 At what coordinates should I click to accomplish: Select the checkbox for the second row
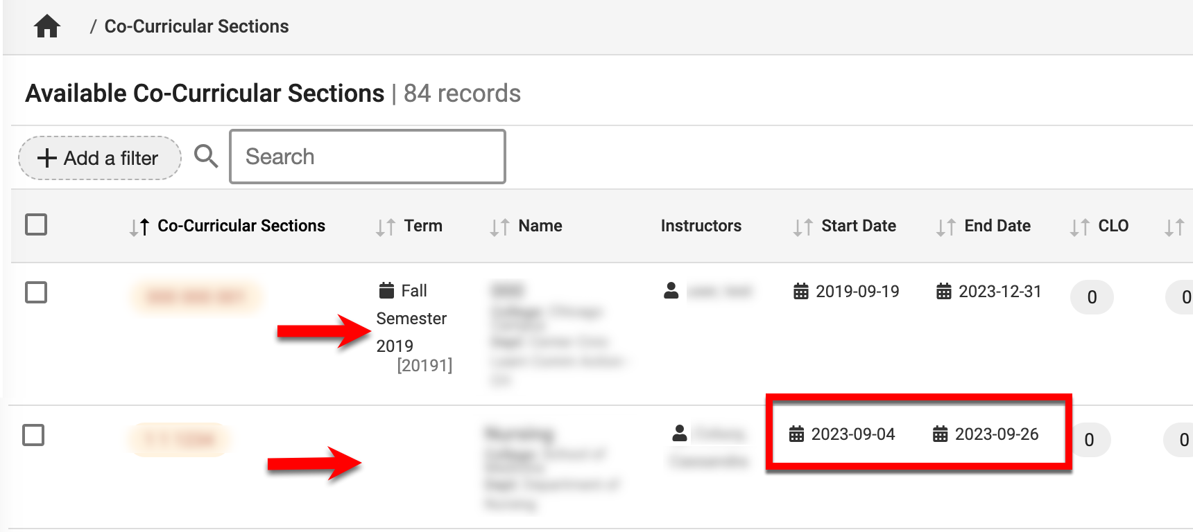click(x=33, y=435)
